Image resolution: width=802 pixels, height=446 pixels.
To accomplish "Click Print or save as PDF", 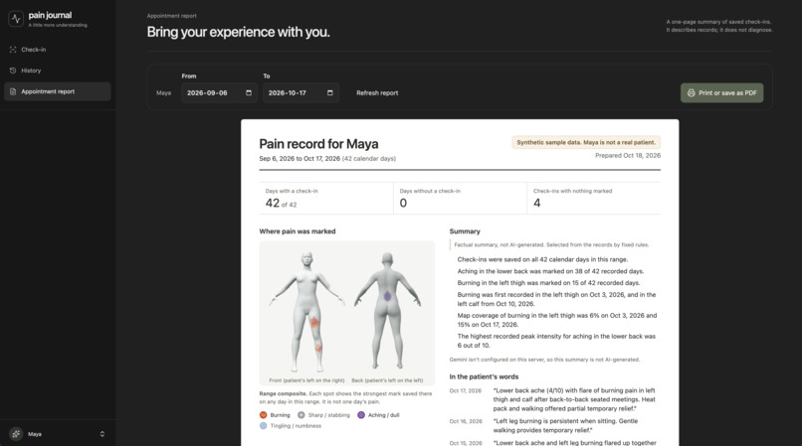I will 721,93.
